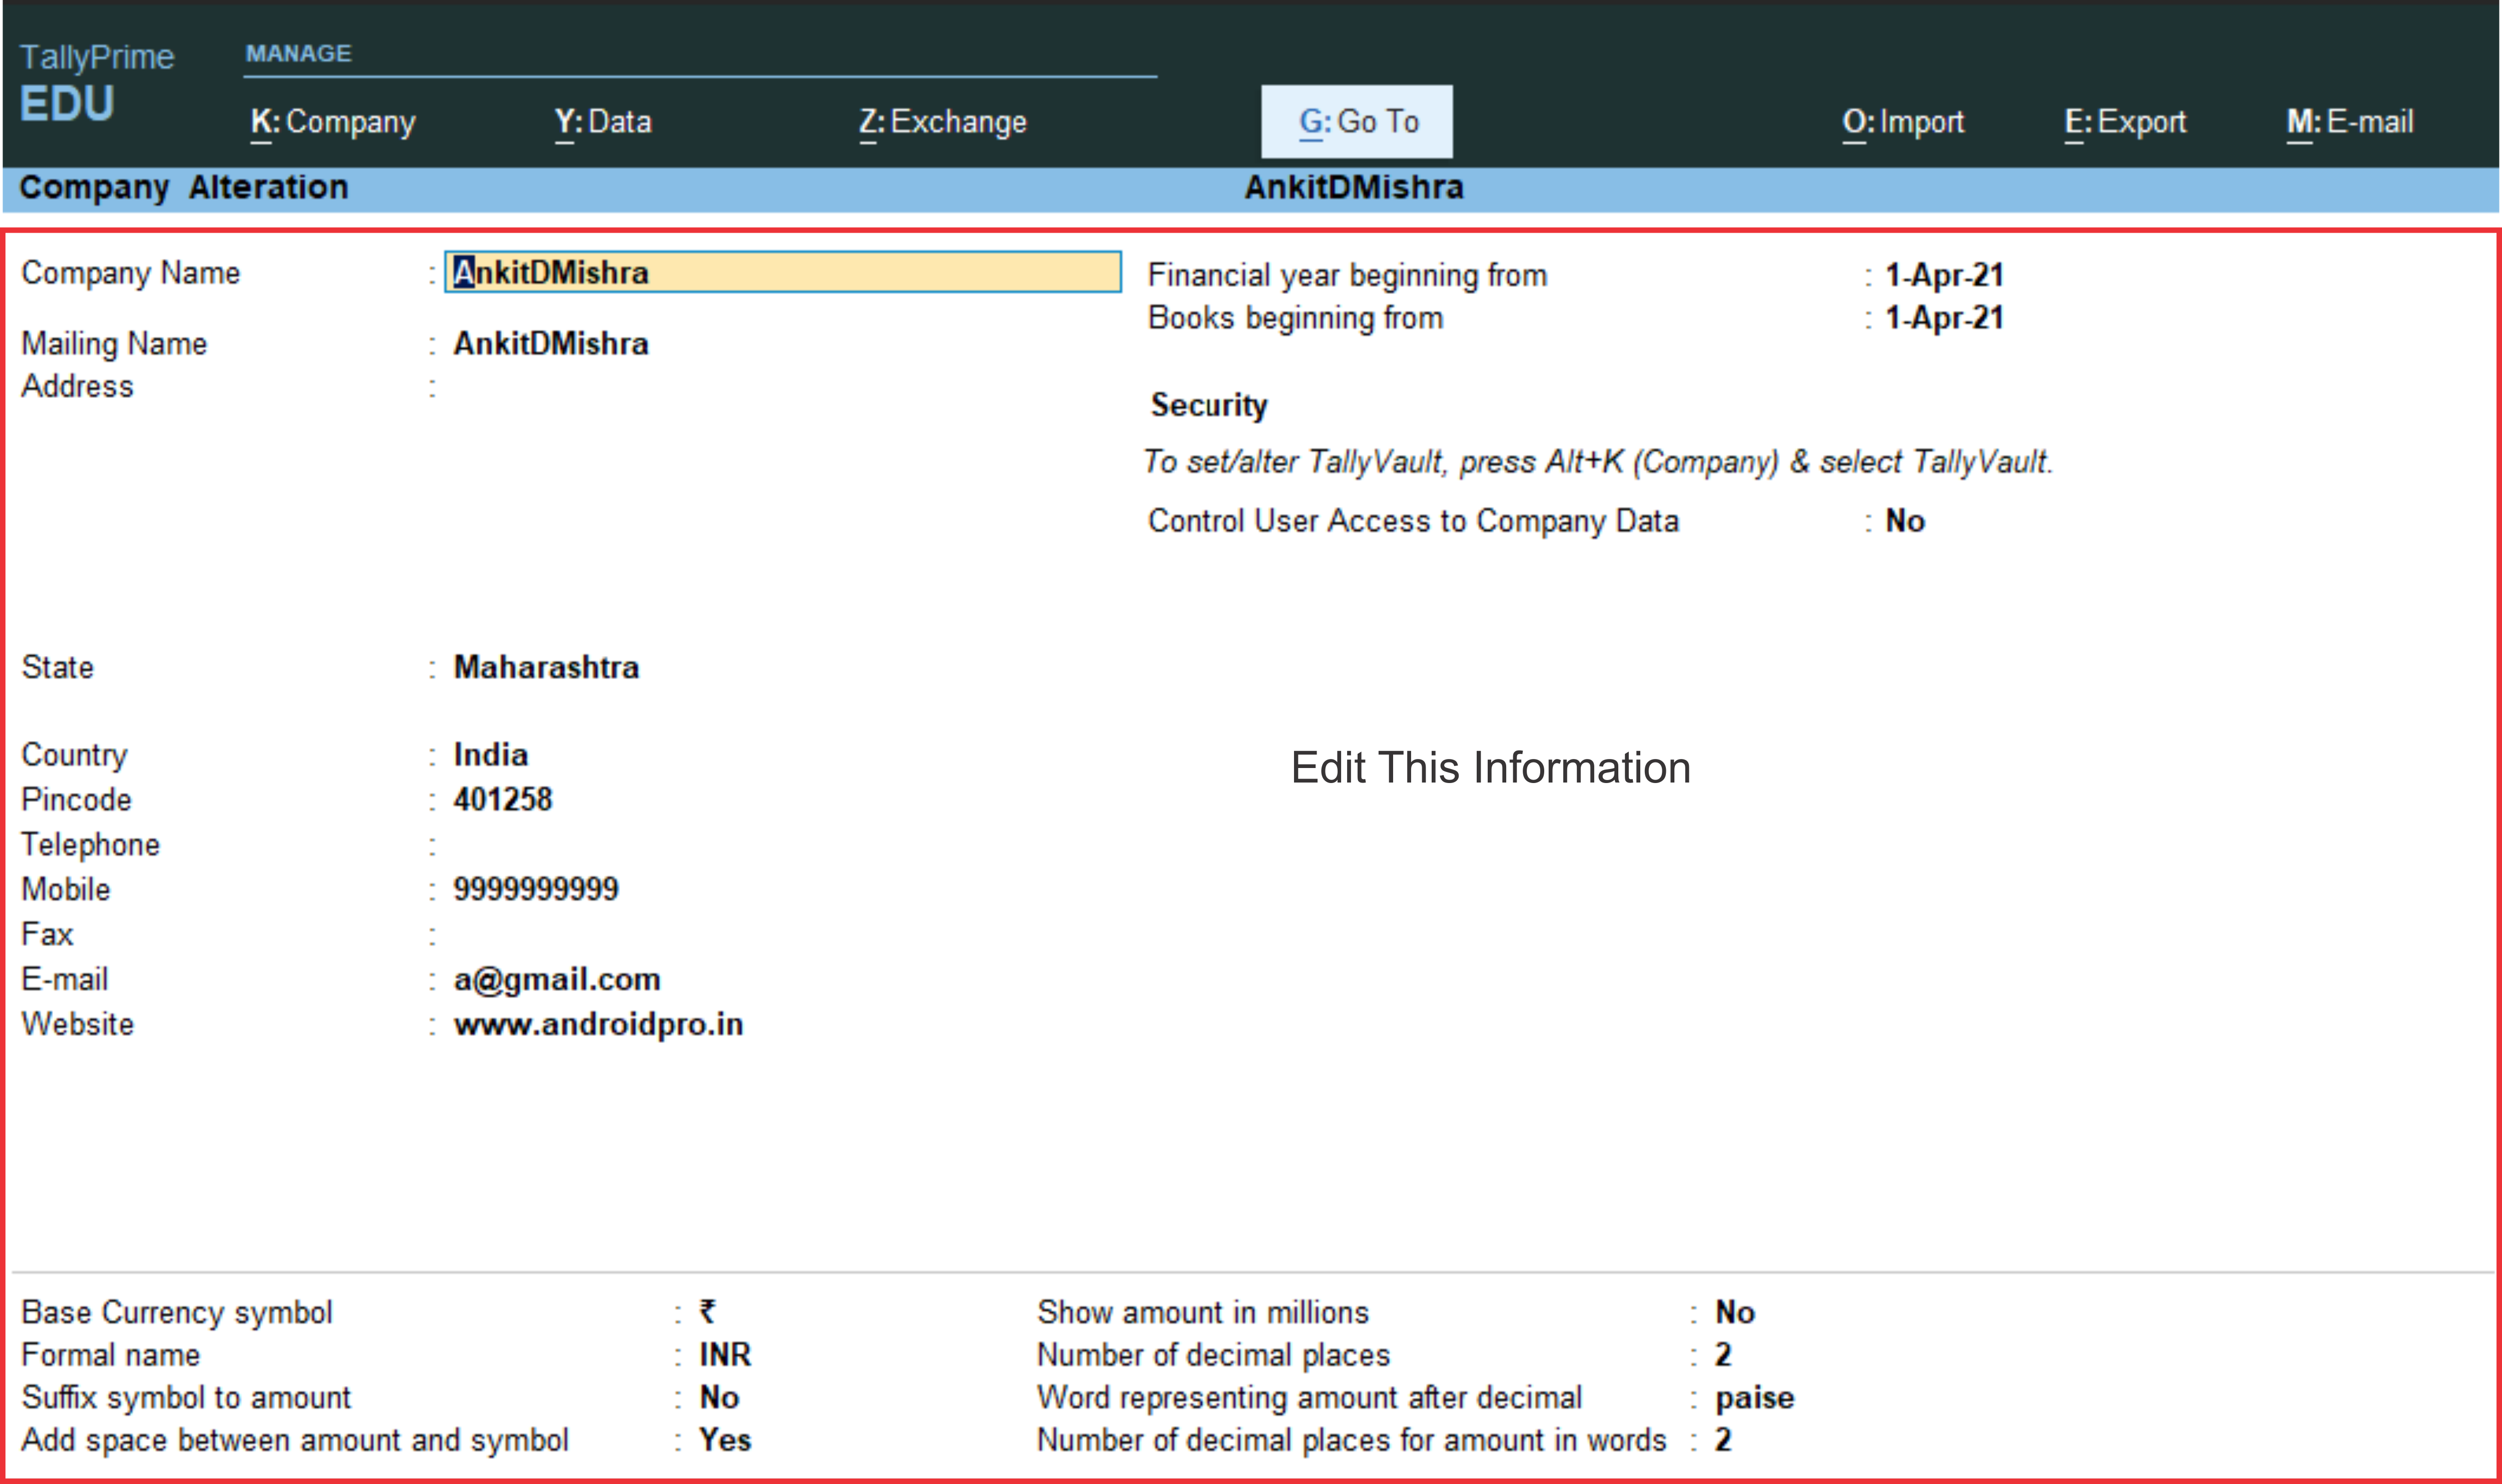The image size is (2502, 1484).
Task: Click the Company Name input field
Action: tap(782, 272)
